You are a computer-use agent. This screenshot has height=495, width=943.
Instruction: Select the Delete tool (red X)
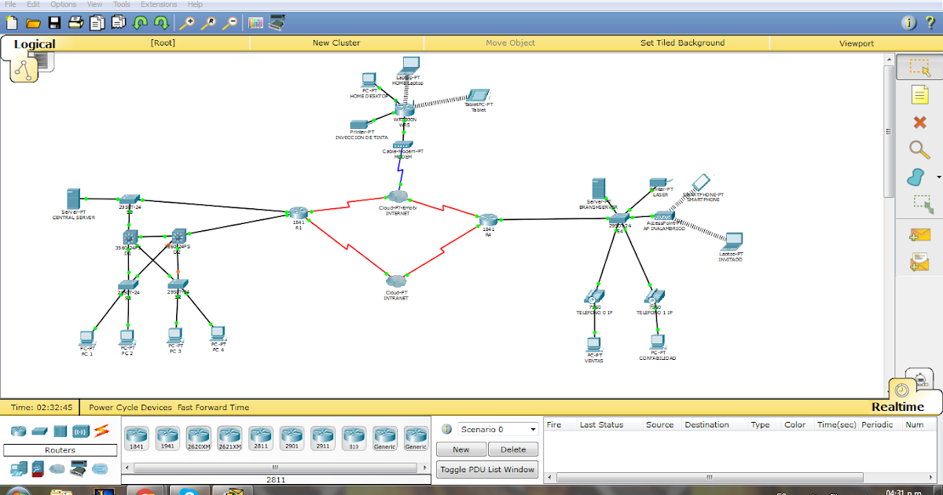coord(919,122)
